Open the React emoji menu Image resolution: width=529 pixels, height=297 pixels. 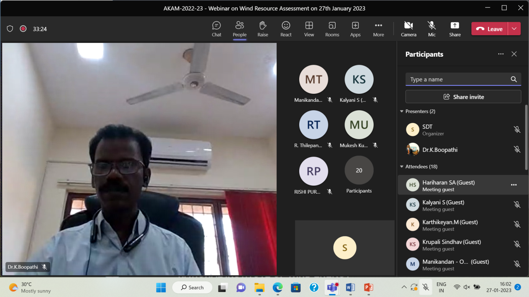(286, 29)
